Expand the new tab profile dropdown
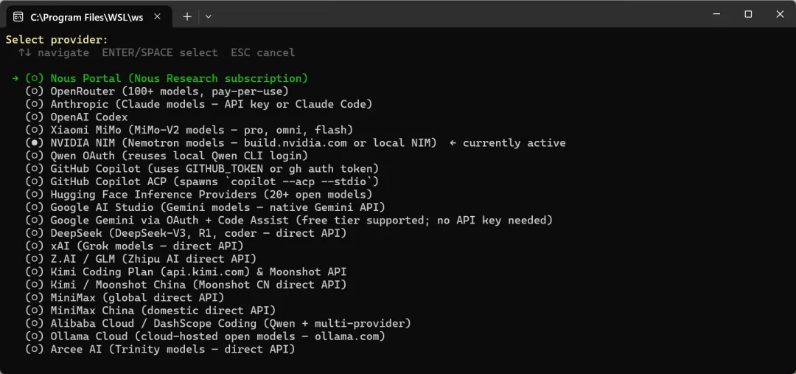The height and width of the screenshot is (374, 796). (209, 16)
